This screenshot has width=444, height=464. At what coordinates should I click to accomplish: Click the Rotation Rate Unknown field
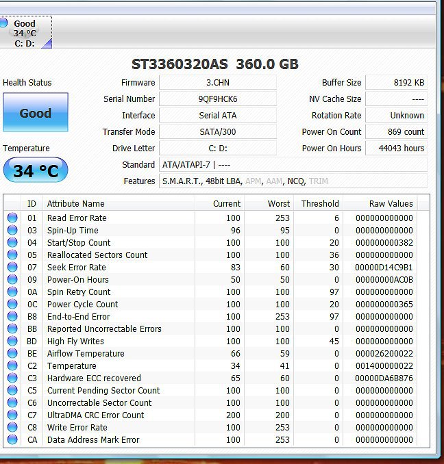point(396,116)
